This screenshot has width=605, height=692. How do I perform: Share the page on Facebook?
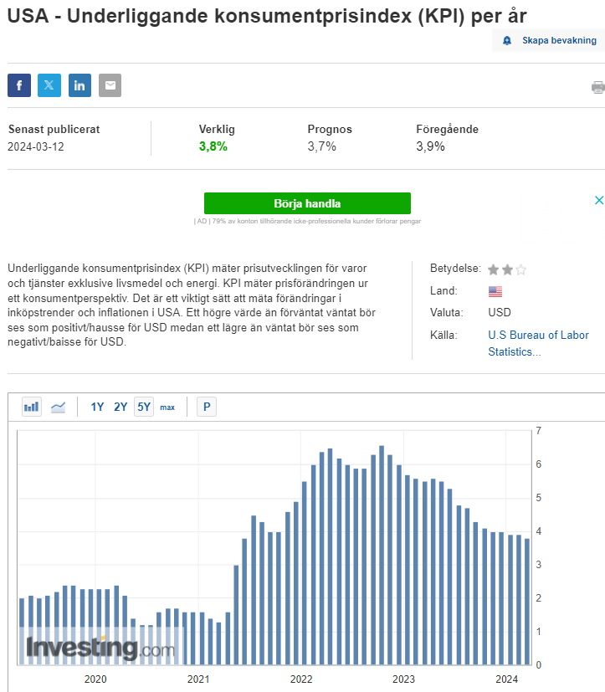[19, 85]
